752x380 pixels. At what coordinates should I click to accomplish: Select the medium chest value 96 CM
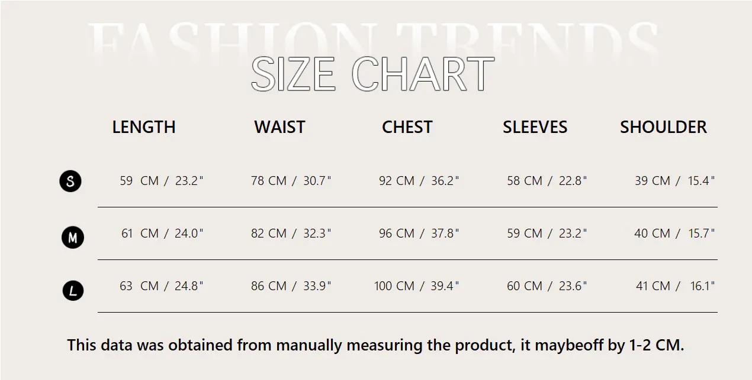397,233
